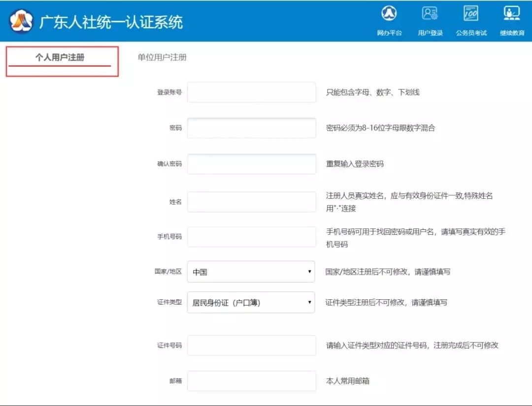The width and height of the screenshot is (532, 406).
Task: Click the 邮箱 email input field
Action: point(251,380)
